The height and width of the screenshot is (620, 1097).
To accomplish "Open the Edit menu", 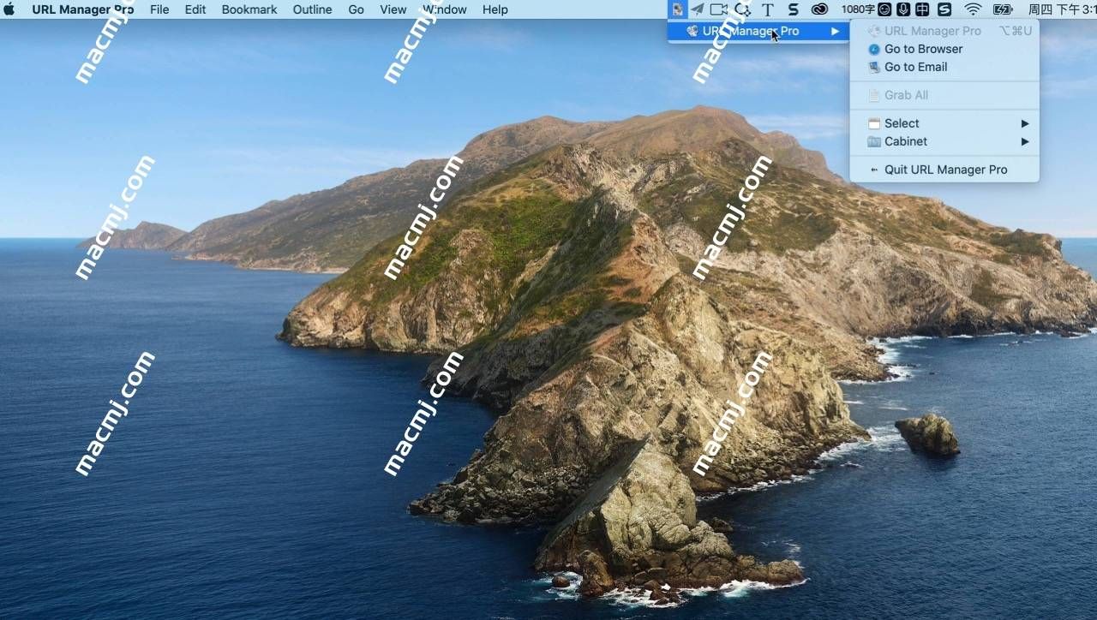I will (195, 9).
